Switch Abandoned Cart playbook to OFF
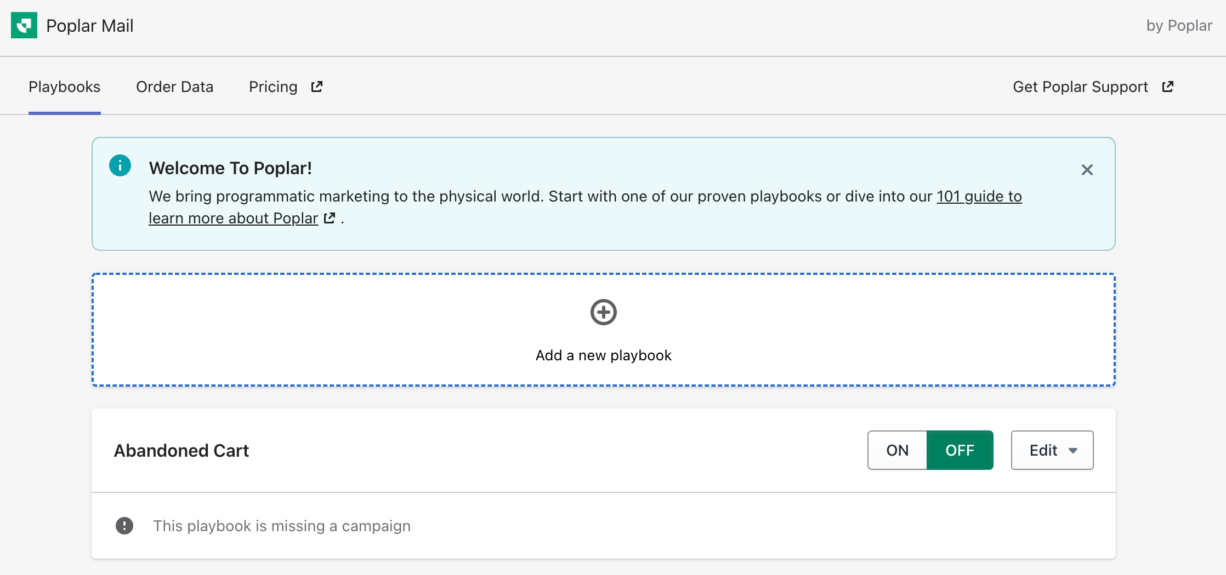 tap(960, 450)
